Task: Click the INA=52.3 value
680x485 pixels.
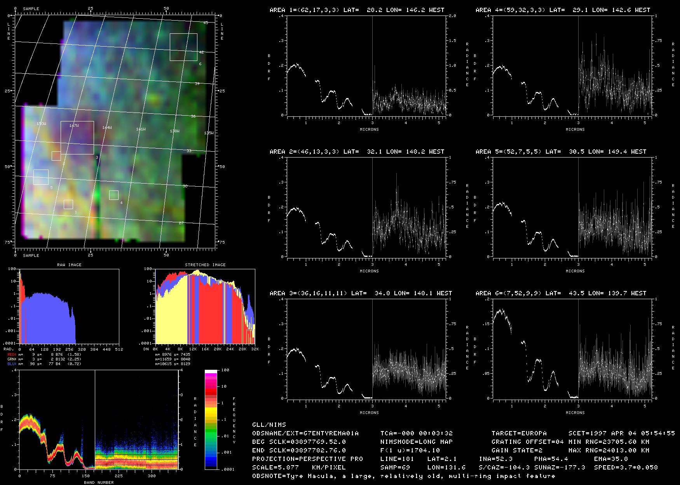Action: click(496, 459)
